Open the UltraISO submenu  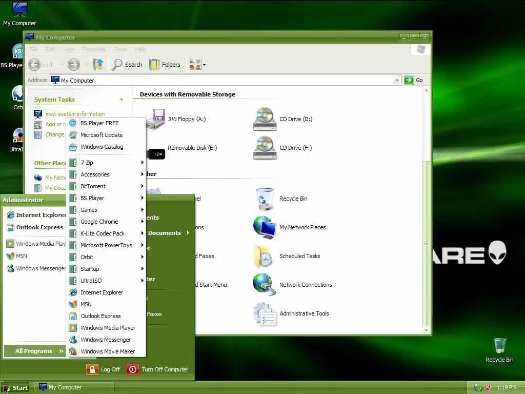[x=107, y=281]
